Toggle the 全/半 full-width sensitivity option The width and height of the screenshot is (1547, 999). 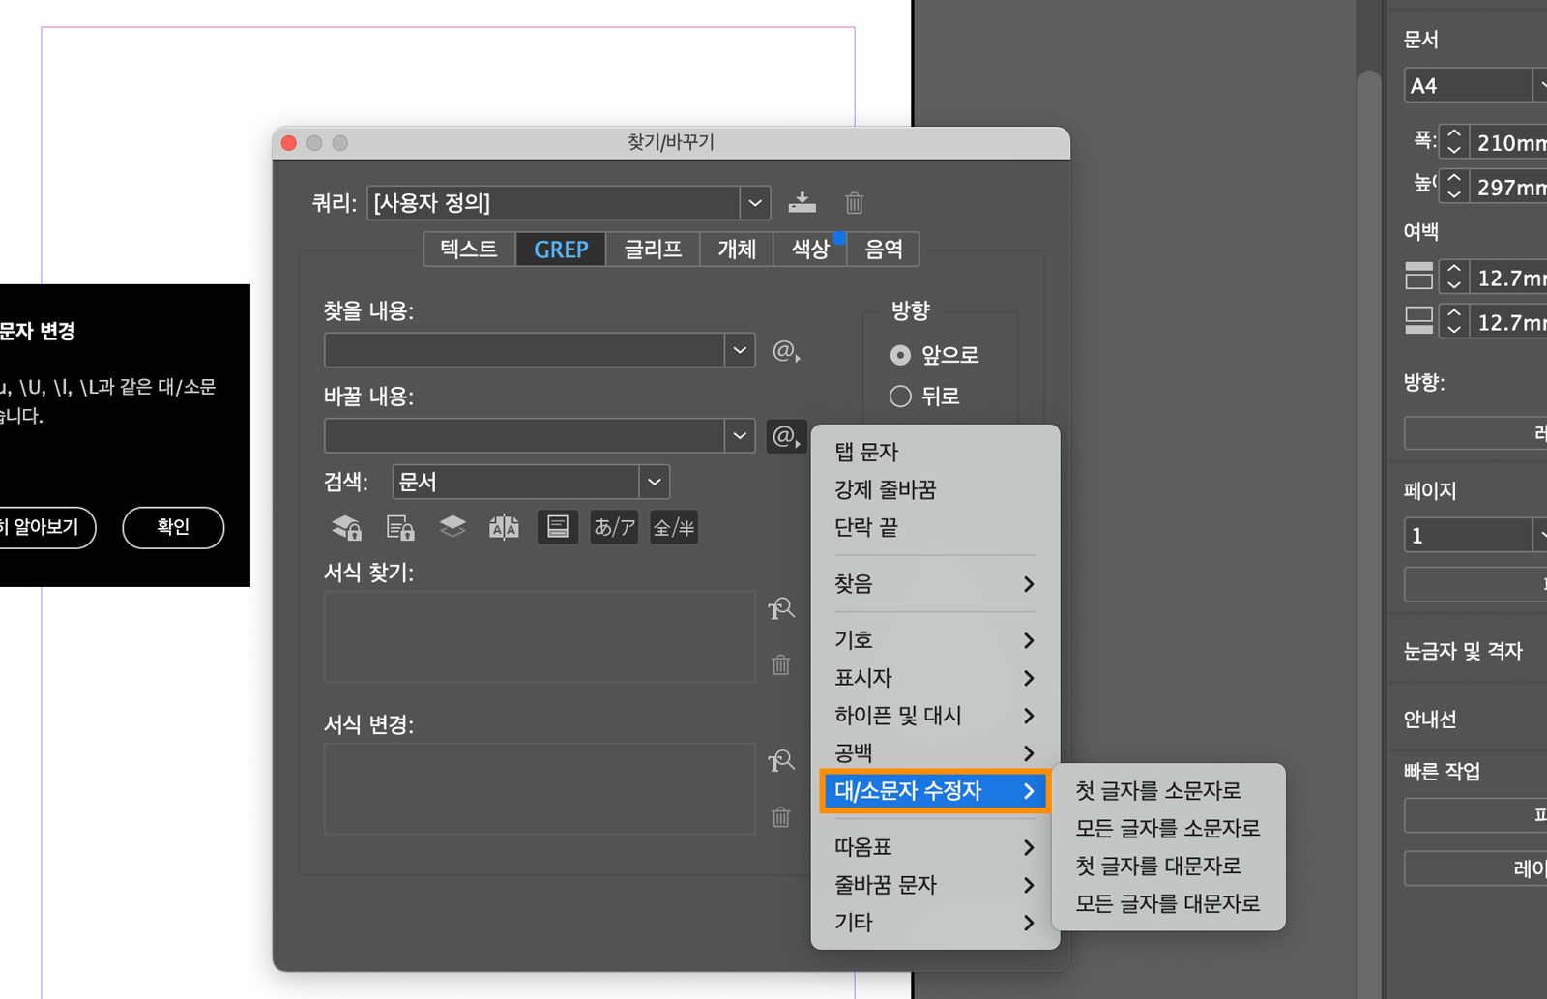point(674,527)
